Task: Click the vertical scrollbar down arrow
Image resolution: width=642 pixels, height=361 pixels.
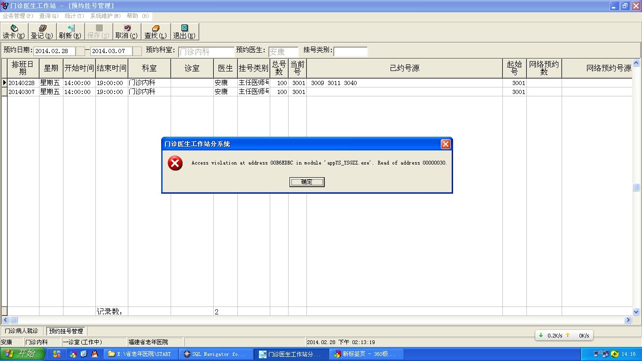Action: [636, 312]
